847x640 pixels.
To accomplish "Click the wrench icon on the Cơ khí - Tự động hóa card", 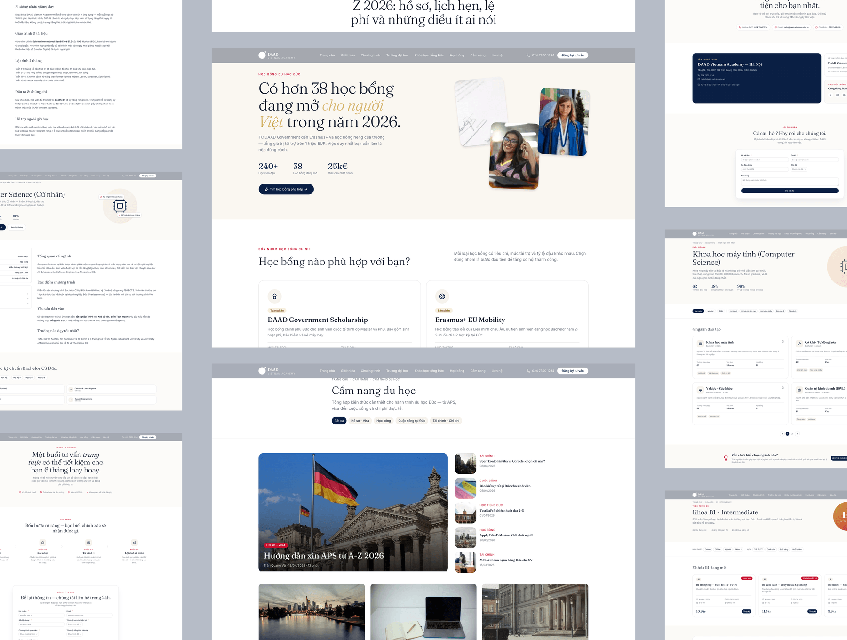I will point(799,344).
